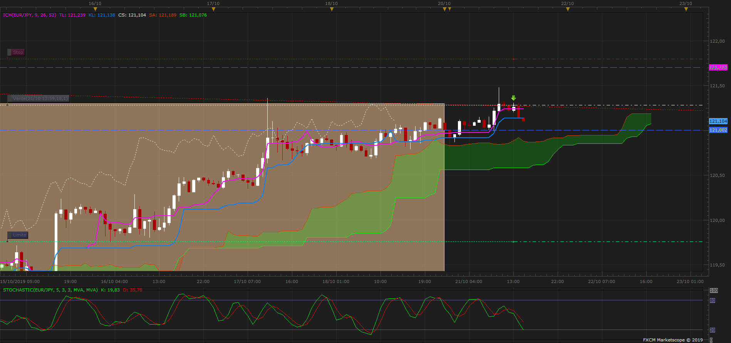Select the 16/10 day marker triangle
Image resolution: width=731 pixels, height=343 pixels.
(x=95, y=9)
